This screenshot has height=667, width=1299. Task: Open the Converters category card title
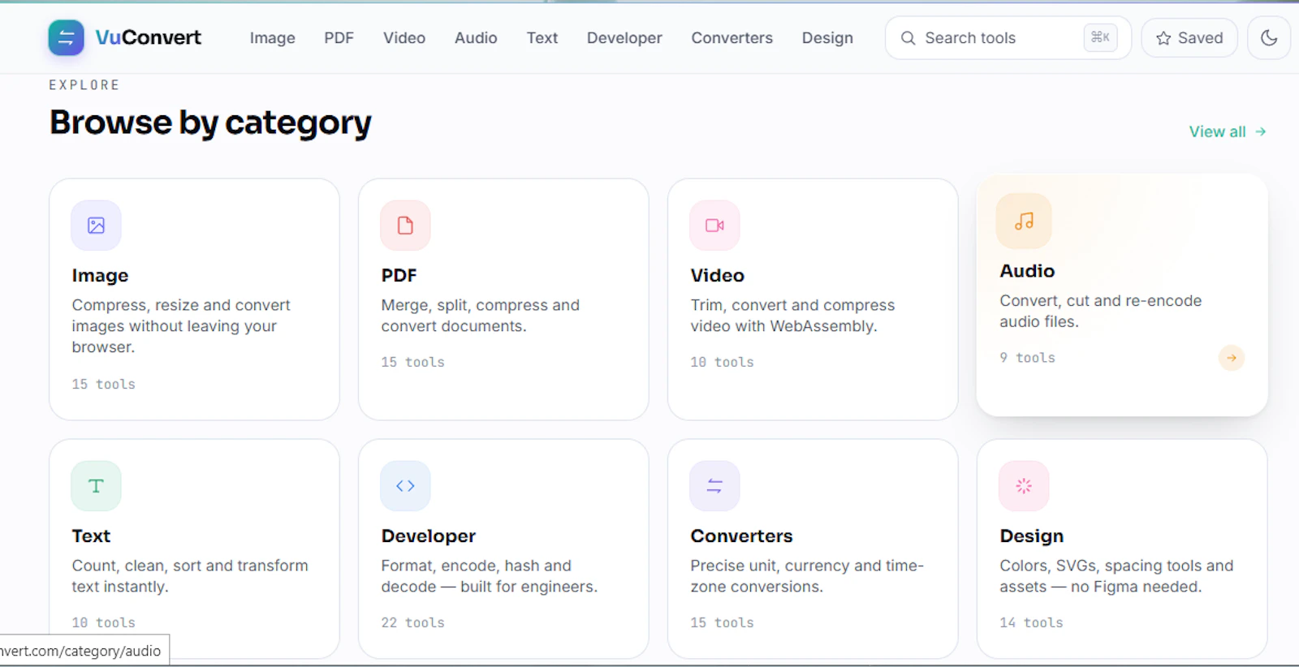741,536
